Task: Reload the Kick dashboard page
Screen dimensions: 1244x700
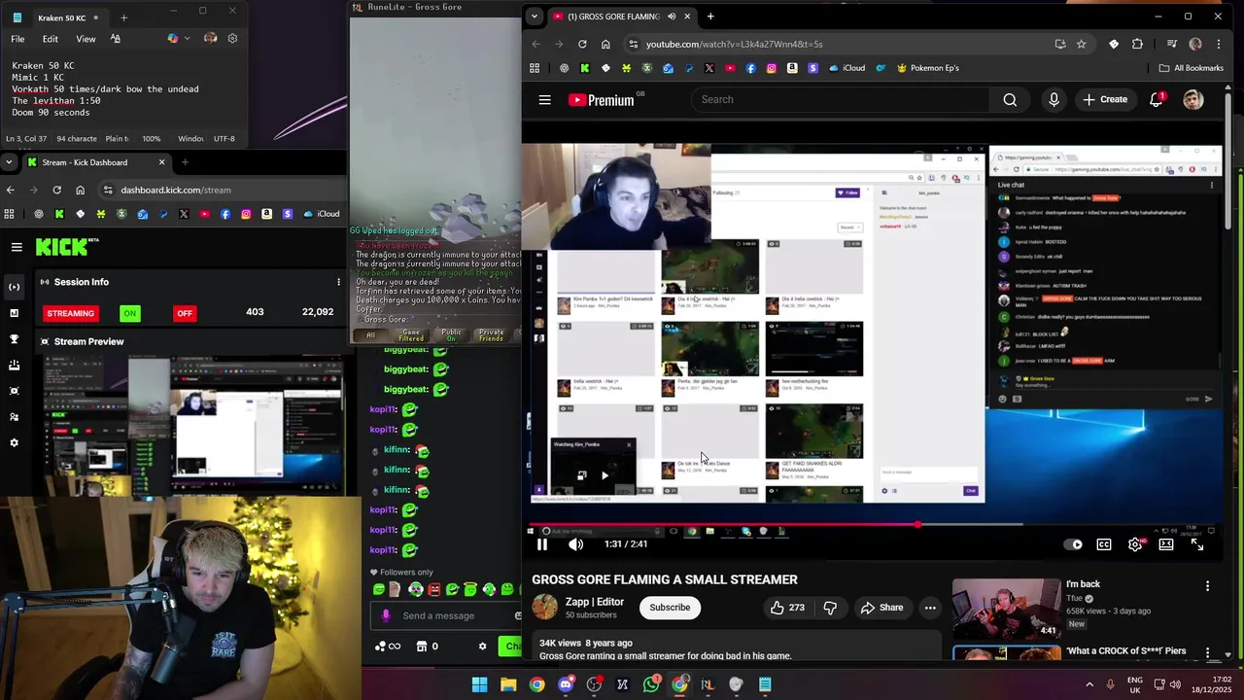Action: pos(56,190)
